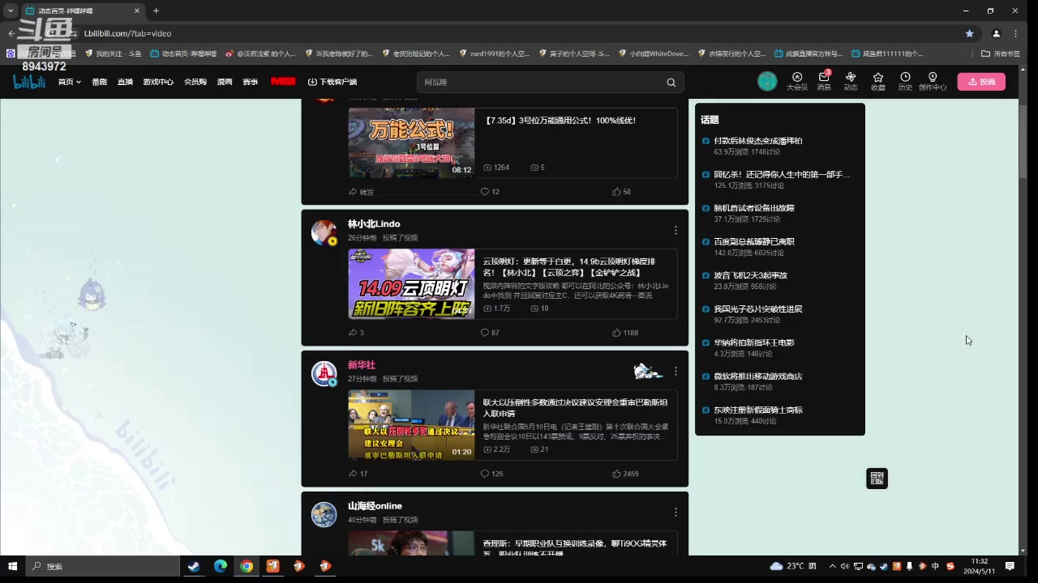
Task: Open 新华社 user name link
Action: point(362,365)
